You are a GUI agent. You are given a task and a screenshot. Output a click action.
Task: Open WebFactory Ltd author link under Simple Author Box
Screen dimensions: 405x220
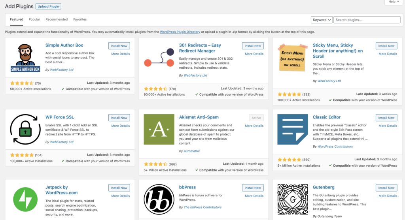click(x=62, y=70)
